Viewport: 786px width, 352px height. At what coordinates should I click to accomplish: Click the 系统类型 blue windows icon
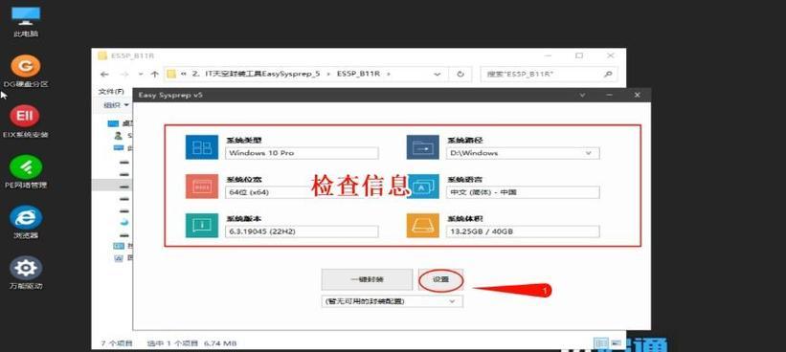201,147
